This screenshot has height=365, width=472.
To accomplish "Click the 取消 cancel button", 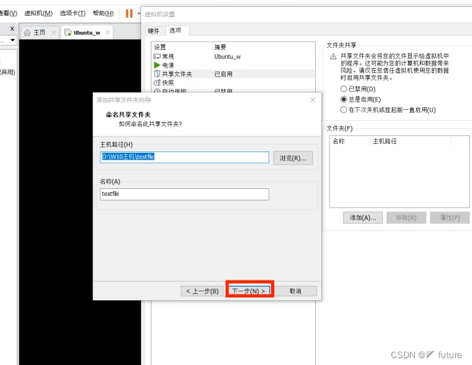I will [x=295, y=291].
